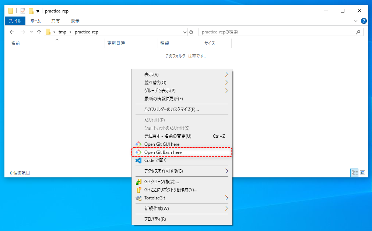Switch to the 表示 ribbon tab
372x231 pixels.
click(75, 21)
